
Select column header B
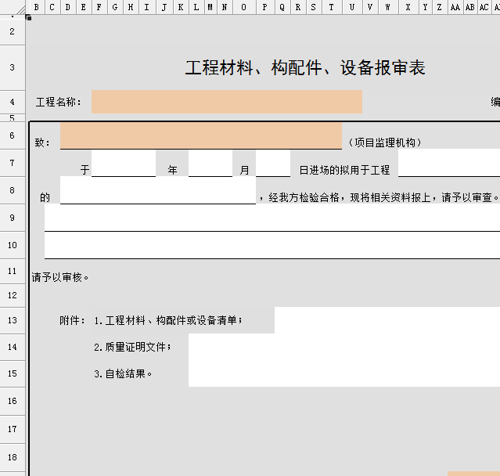(x=36, y=7)
